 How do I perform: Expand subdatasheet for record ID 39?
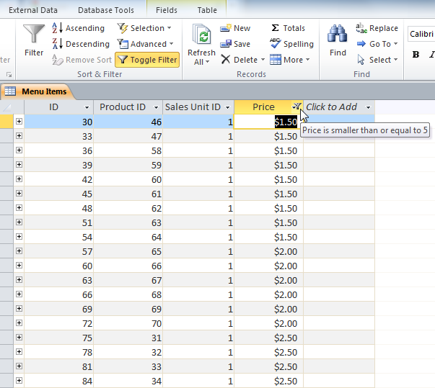(x=19, y=164)
